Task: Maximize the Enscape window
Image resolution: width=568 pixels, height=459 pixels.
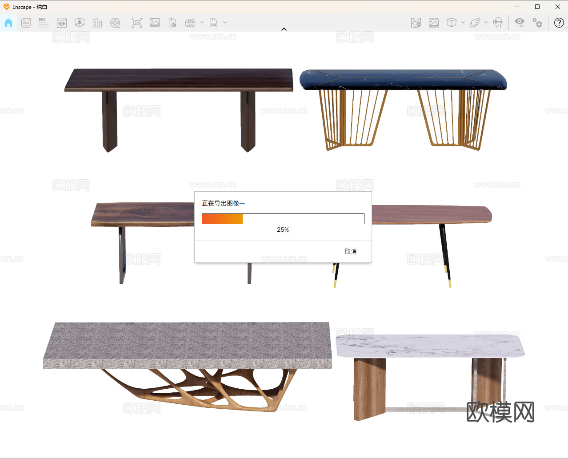Action: point(537,7)
